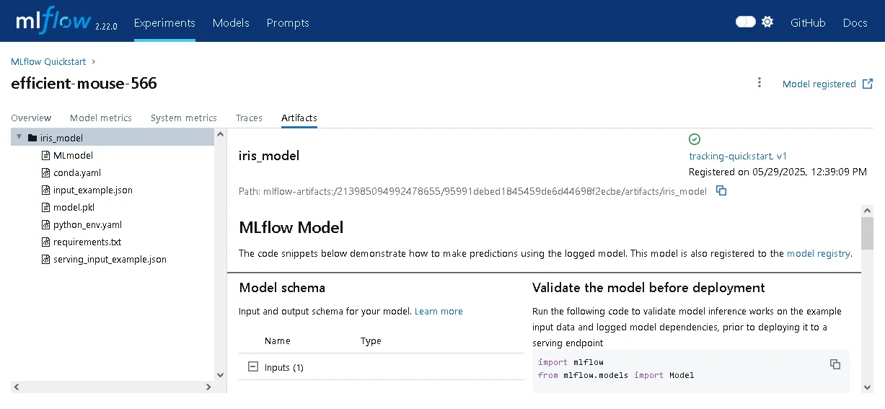Copy the artifact path with copy icon
Viewport: 885px width, 409px height.
pyautogui.click(x=721, y=191)
